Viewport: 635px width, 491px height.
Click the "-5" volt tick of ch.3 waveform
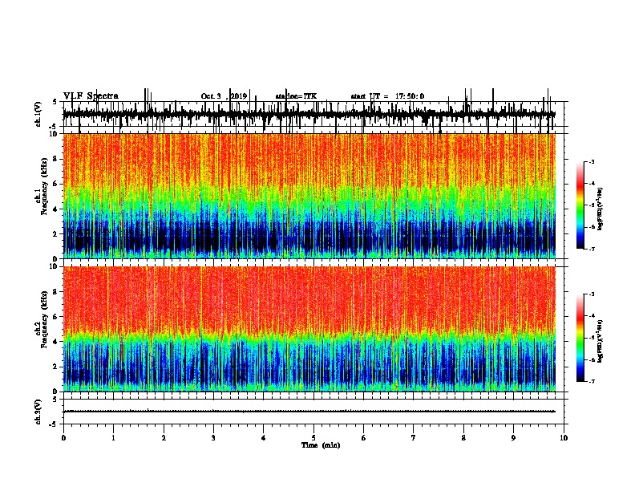[54, 424]
